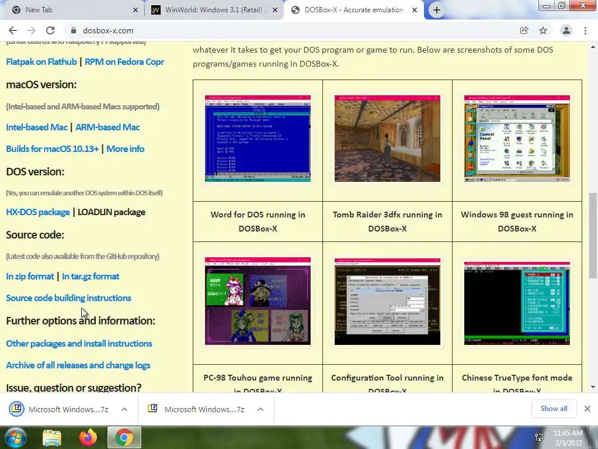
Task: Select the DOSBox-X Accurate emulation tab
Action: click(x=353, y=10)
